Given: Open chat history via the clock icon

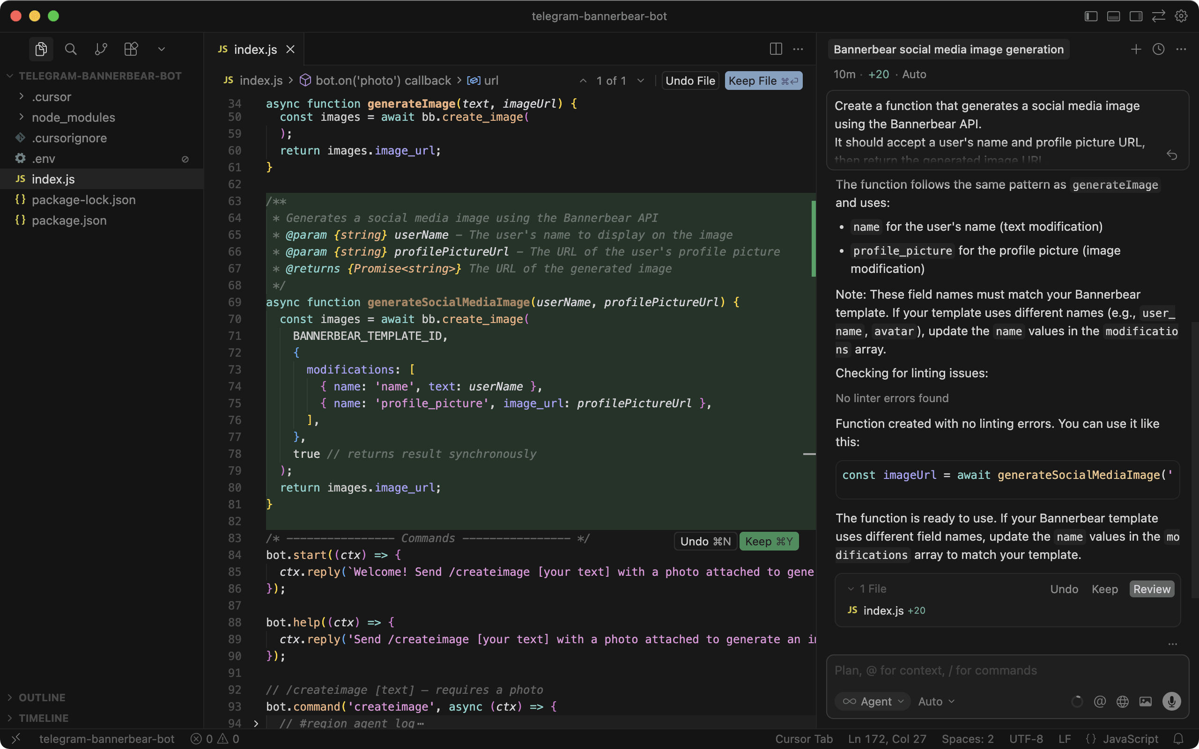Looking at the screenshot, I should (1158, 49).
